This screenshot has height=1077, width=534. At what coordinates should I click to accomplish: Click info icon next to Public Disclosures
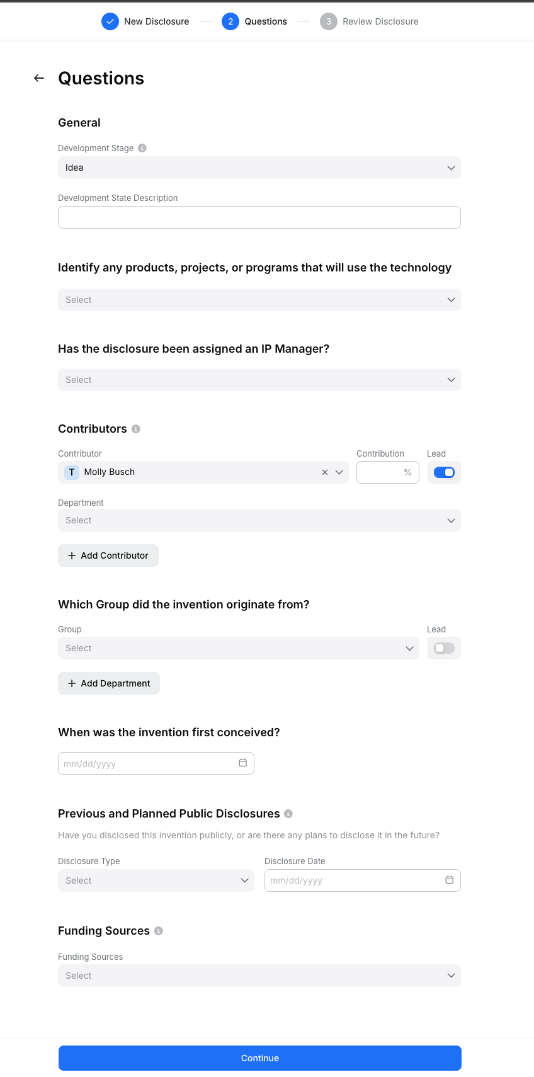tap(288, 814)
